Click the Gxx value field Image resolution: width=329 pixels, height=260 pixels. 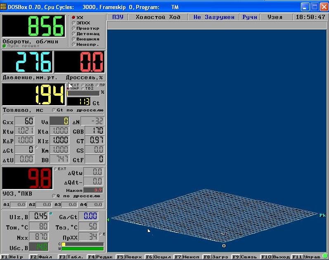click(x=24, y=122)
